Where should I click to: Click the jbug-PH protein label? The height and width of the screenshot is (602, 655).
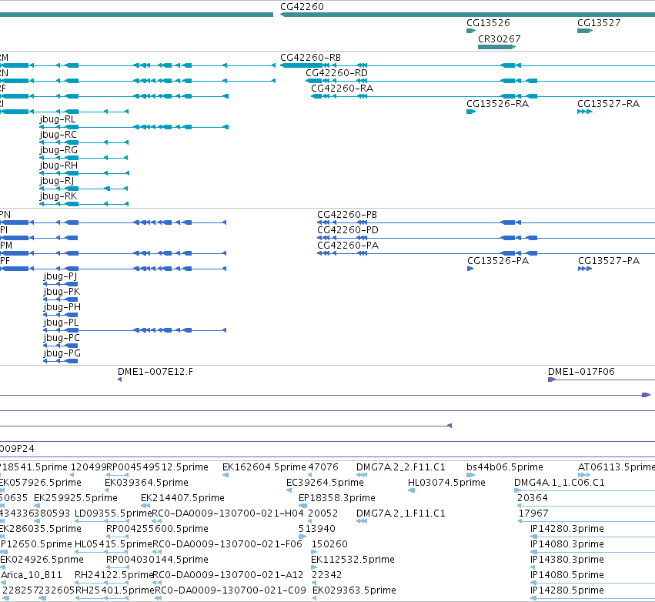(x=62, y=307)
